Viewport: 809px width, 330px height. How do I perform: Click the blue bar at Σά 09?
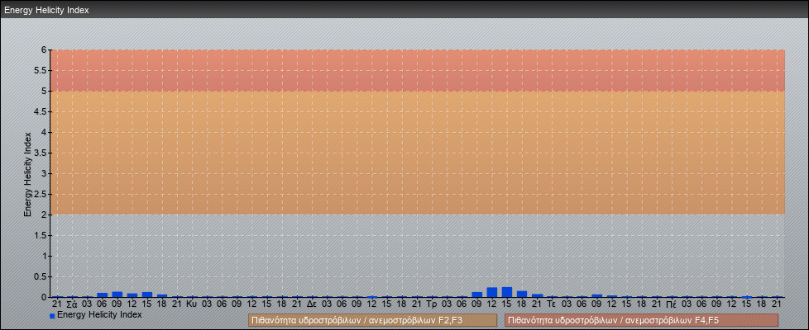pos(117,295)
